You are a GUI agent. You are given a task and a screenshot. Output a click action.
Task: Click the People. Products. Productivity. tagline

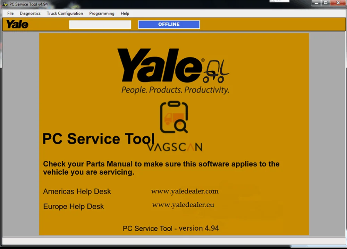pos(175,90)
